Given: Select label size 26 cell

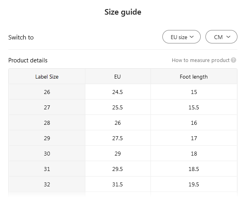Looking at the screenshot, I should 47,92.
